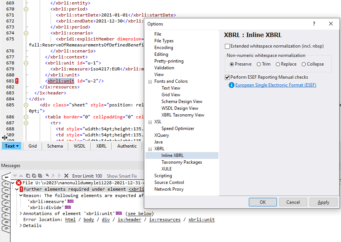The height and width of the screenshot is (242, 341).
Task: Click the Apply button
Action: point(323,202)
